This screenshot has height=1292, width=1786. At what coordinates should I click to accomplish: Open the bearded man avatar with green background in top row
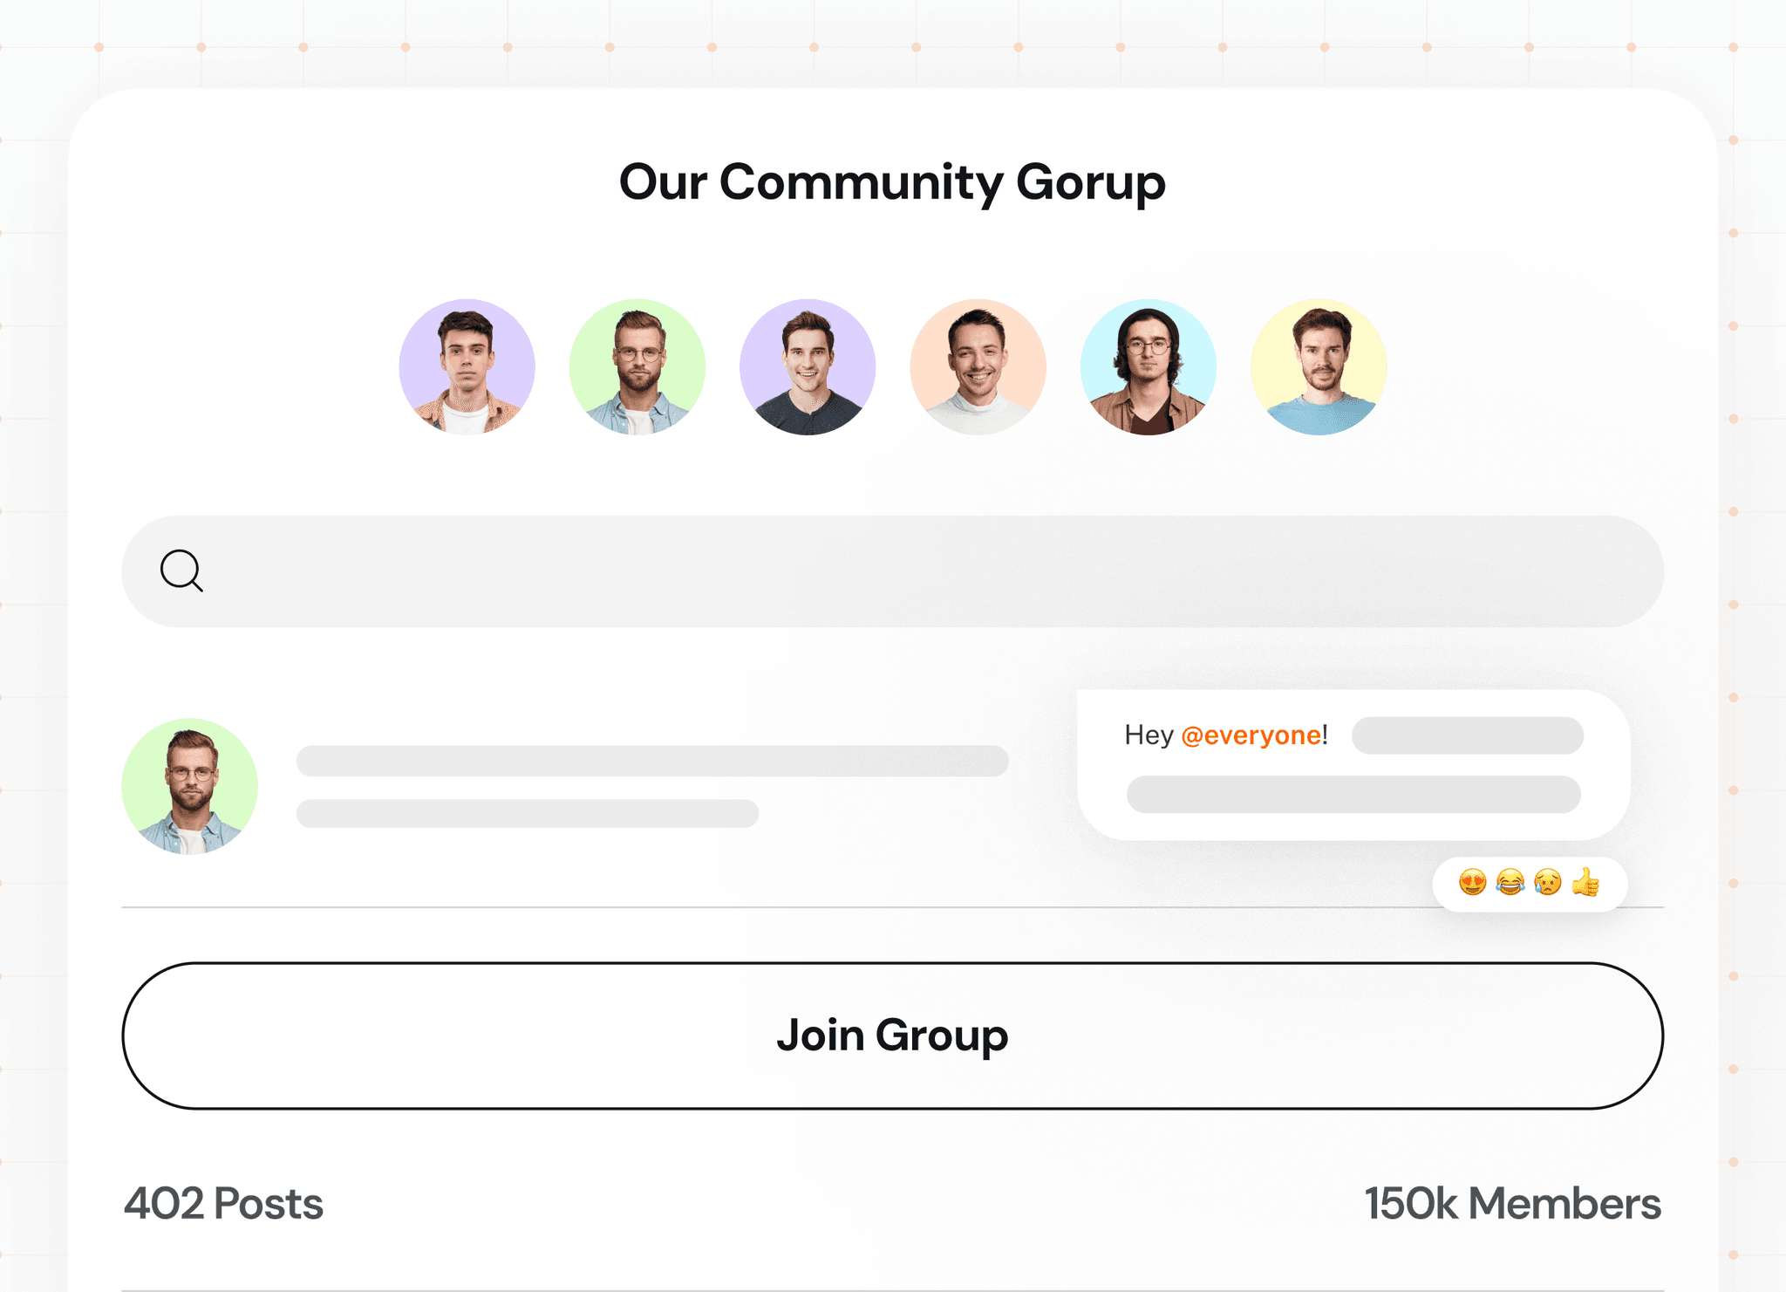click(x=637, y=367)
